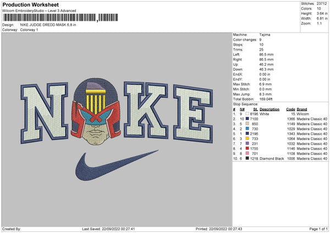Click thread code '1146' in stop 8
Screen dimensions: 330x233
(291, 148)
